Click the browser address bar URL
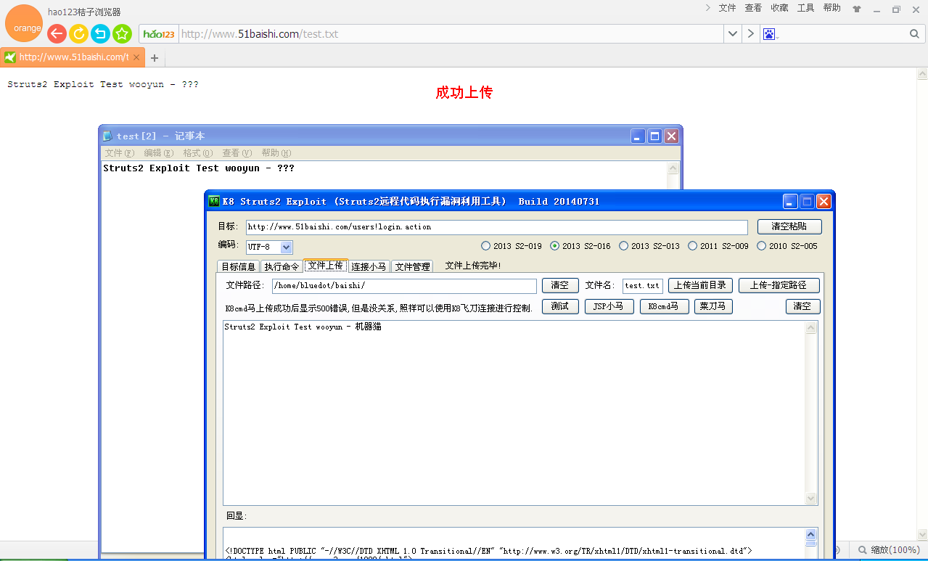Screen dimensions: 928x561 [x=450, y=34]
